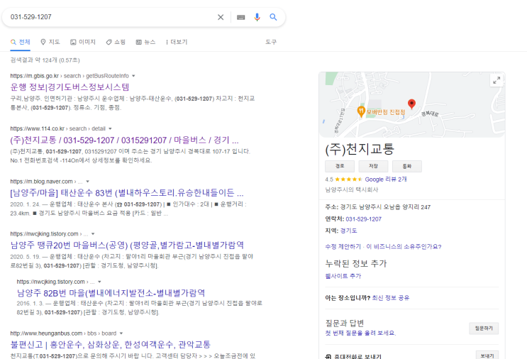Expand dropdown arrow next to indented nwcjking.tistory.com URL
This screenshot has width=527, height=359.
tap(99, 282)
